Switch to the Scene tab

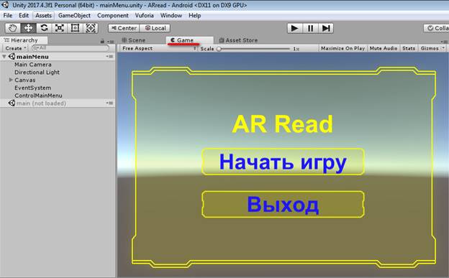click(x=133, y=40)
